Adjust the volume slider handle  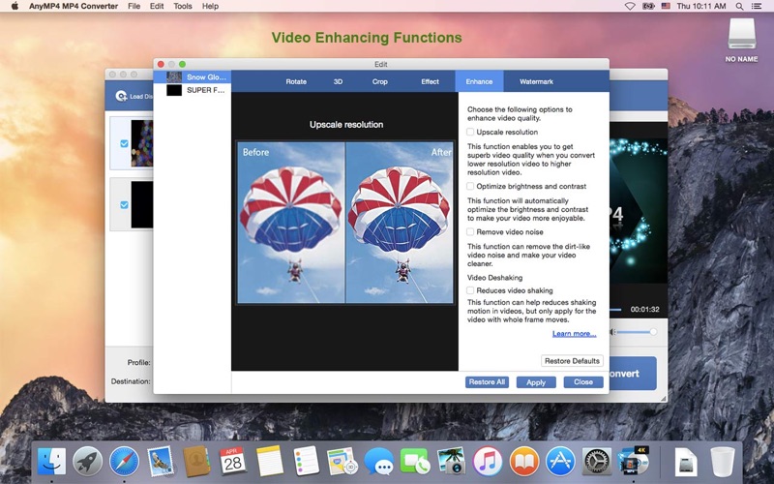pos(653,332)
